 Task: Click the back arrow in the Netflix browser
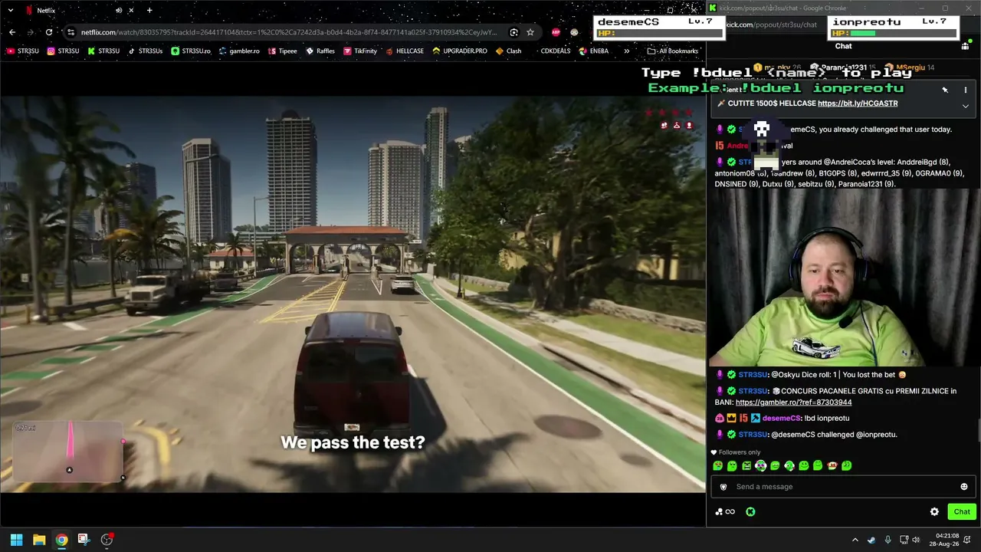pyautogui.click(x=12, y=32)
